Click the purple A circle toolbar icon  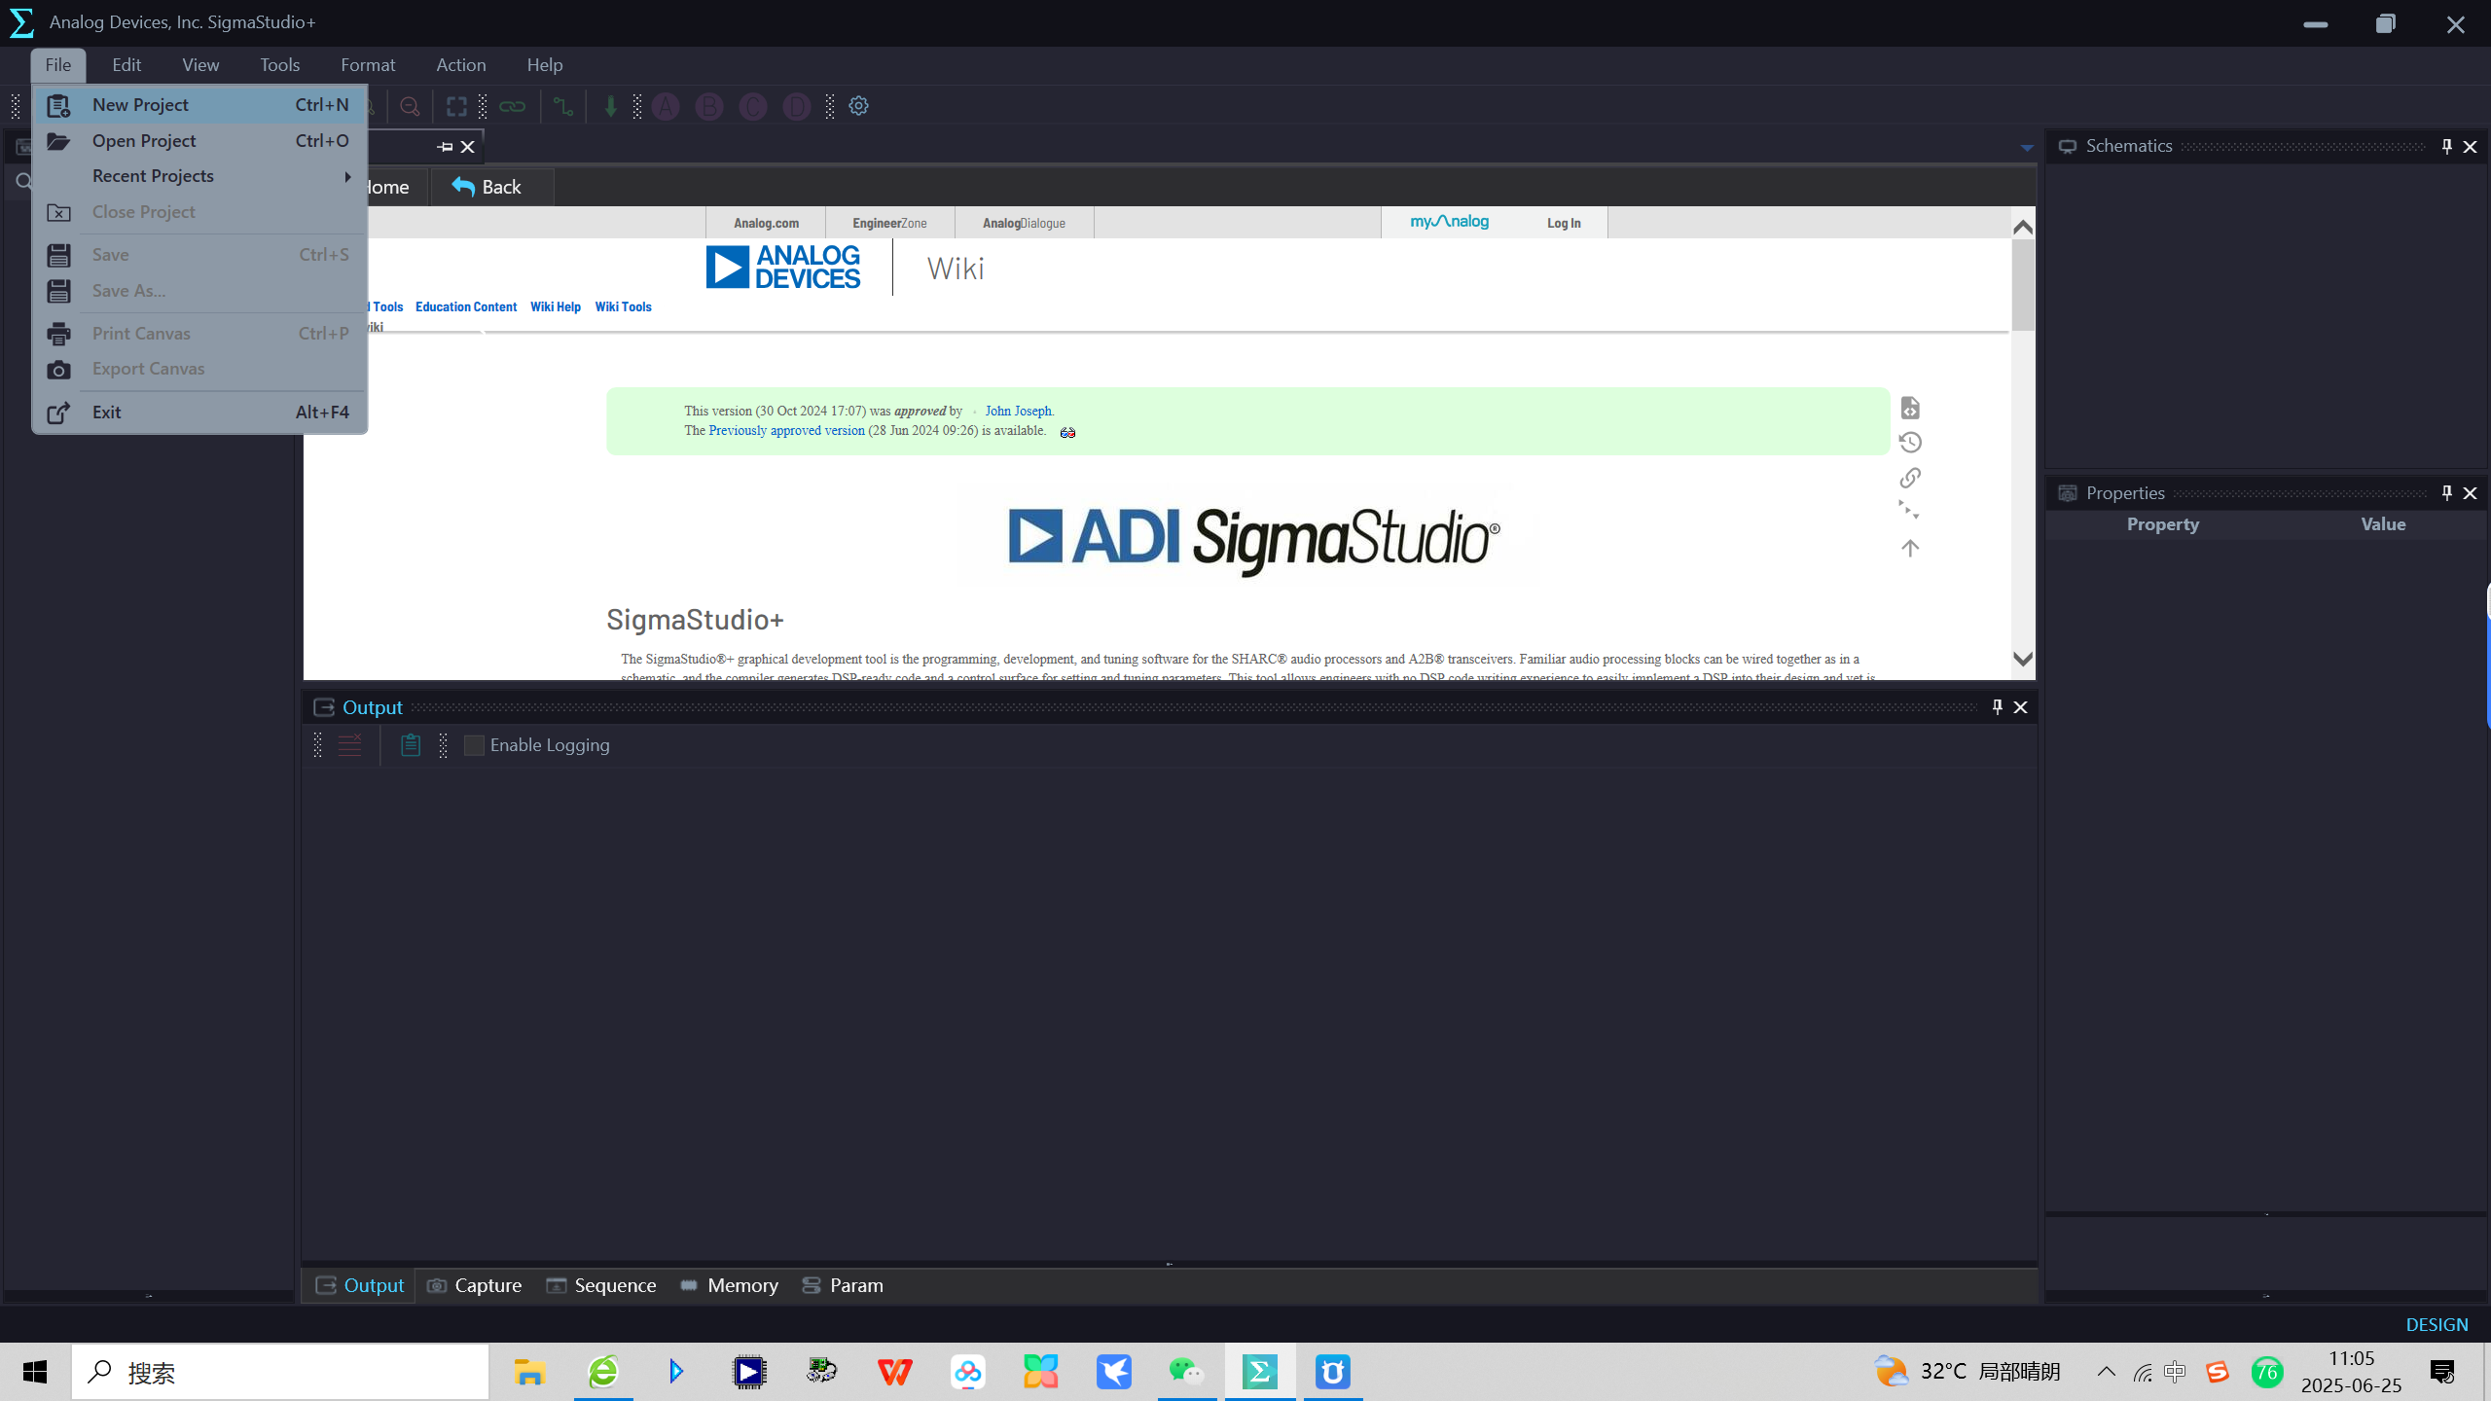(666, 106)
